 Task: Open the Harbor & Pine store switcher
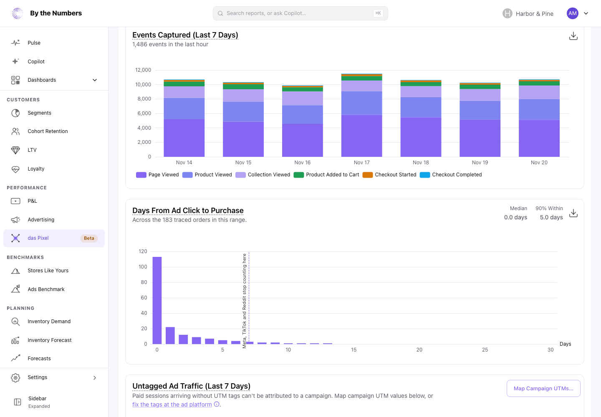(x=528, y=13)
